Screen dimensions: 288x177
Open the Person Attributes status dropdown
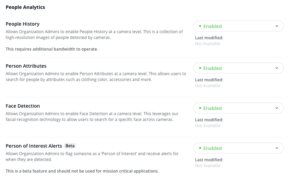click(238, 68)
